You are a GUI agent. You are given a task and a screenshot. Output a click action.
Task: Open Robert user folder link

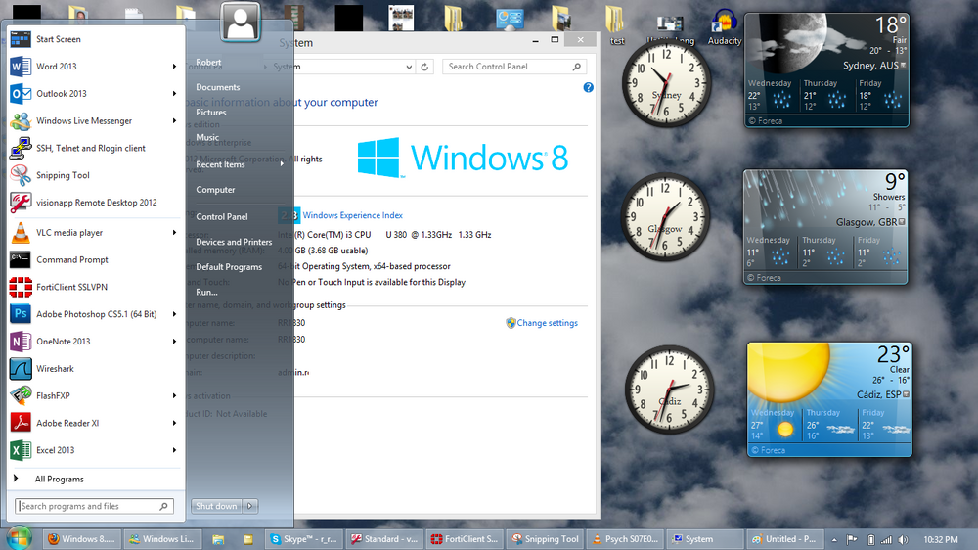pyautogui.click(x=208, y=63)
